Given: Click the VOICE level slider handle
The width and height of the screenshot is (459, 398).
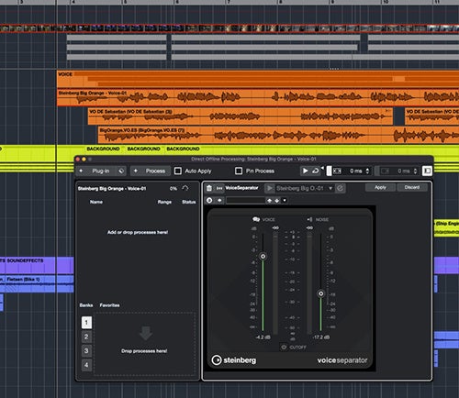Looking at the screenshot, I should [x=263, y=256].
